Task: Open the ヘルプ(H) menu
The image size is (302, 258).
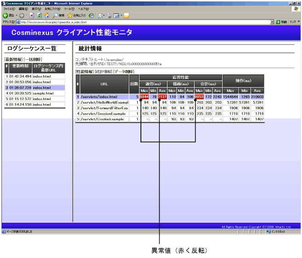Action: coord(84,9)
